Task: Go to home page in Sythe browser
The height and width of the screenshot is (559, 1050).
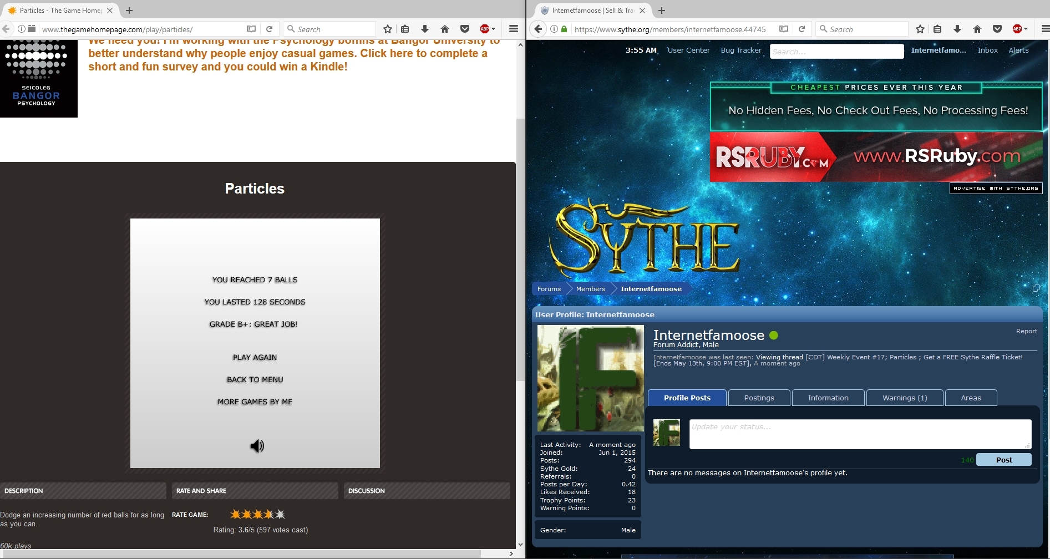Action: tap(977, 29)
